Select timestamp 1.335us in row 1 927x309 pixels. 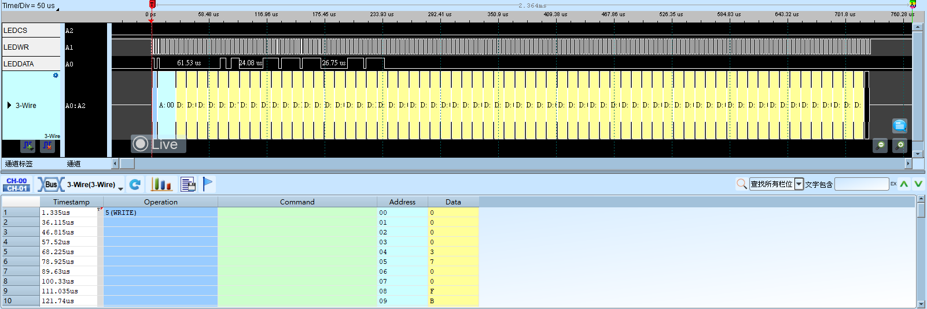tap(68, 213)
